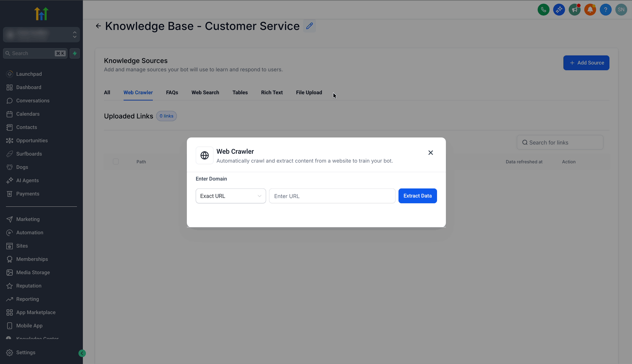Close the Web Crawler dialog
Image resolution: width=632 pixels, height=364 pixels.
point(430,153)
